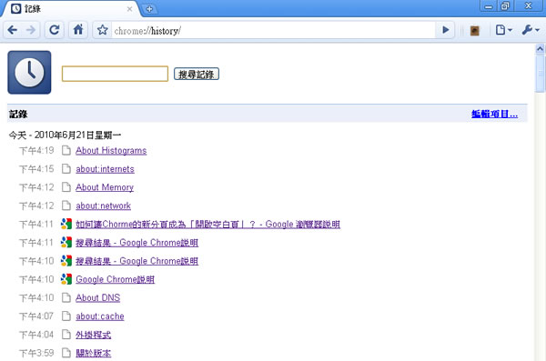The image size is (546, 361).
Task: Open a new tab with plus button
Action: (149, 9)
